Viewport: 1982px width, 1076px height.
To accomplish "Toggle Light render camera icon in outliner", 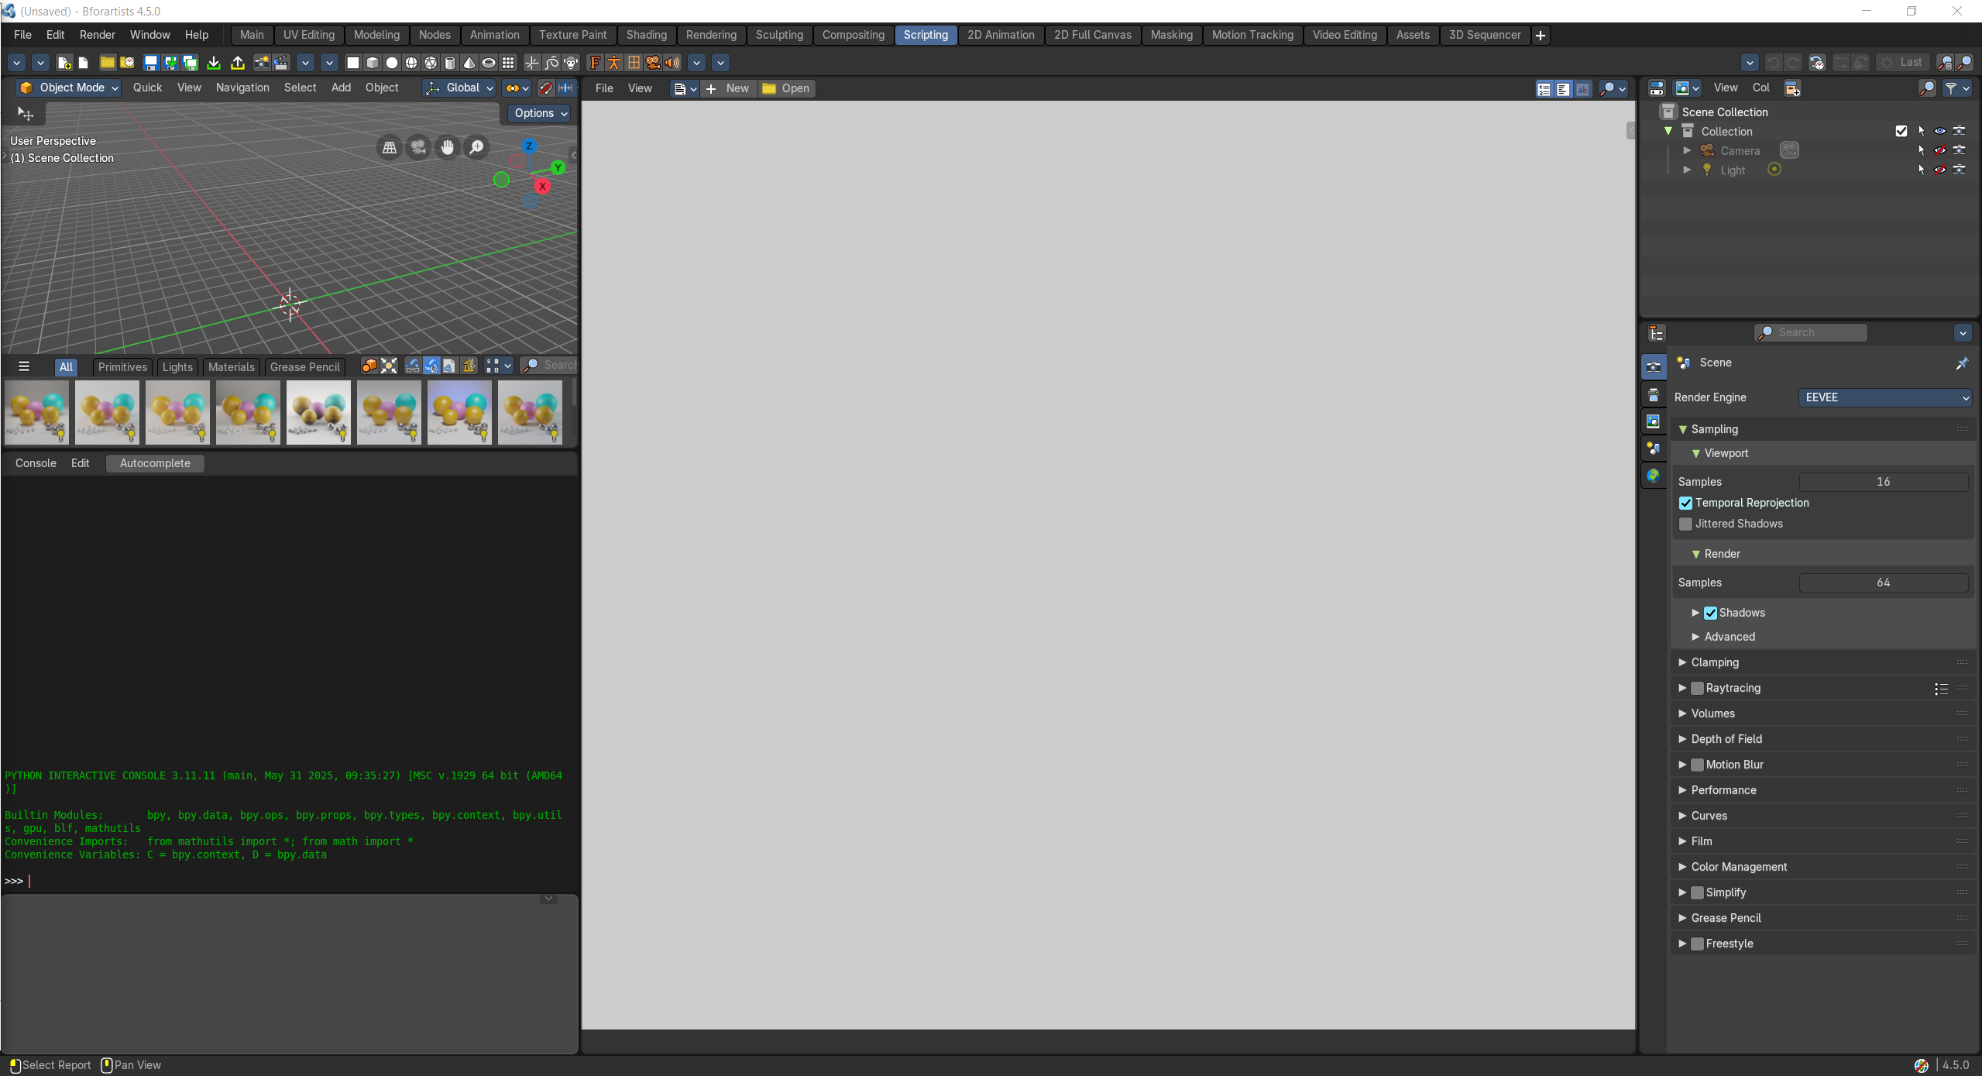I will coord(1960,170).
